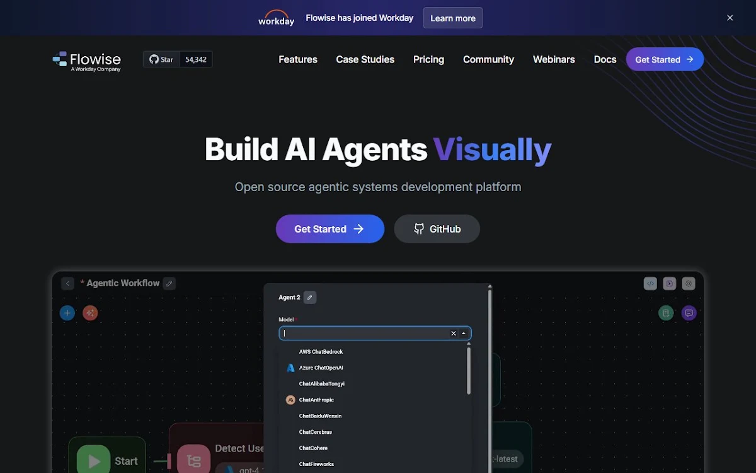Click the Azure logo icon in list
Viewport: 756px width, 473px height.
coord(290,368)
